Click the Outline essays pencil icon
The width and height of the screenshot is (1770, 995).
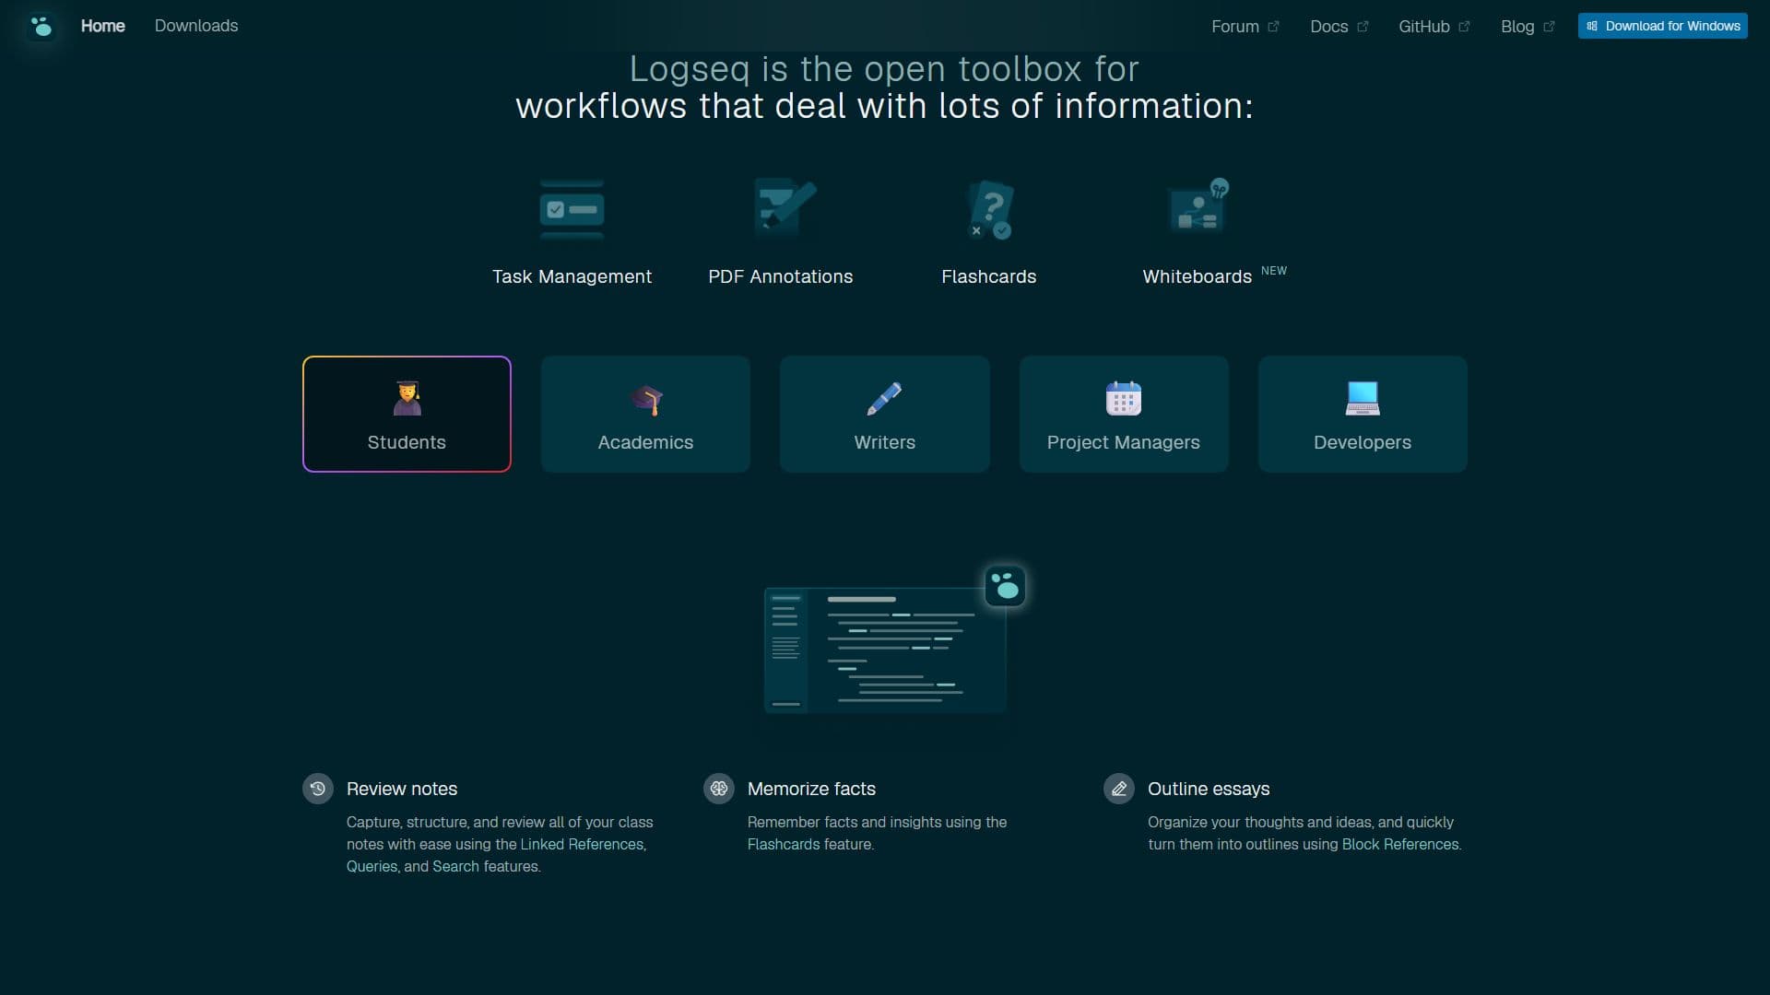pos(1119,789)
